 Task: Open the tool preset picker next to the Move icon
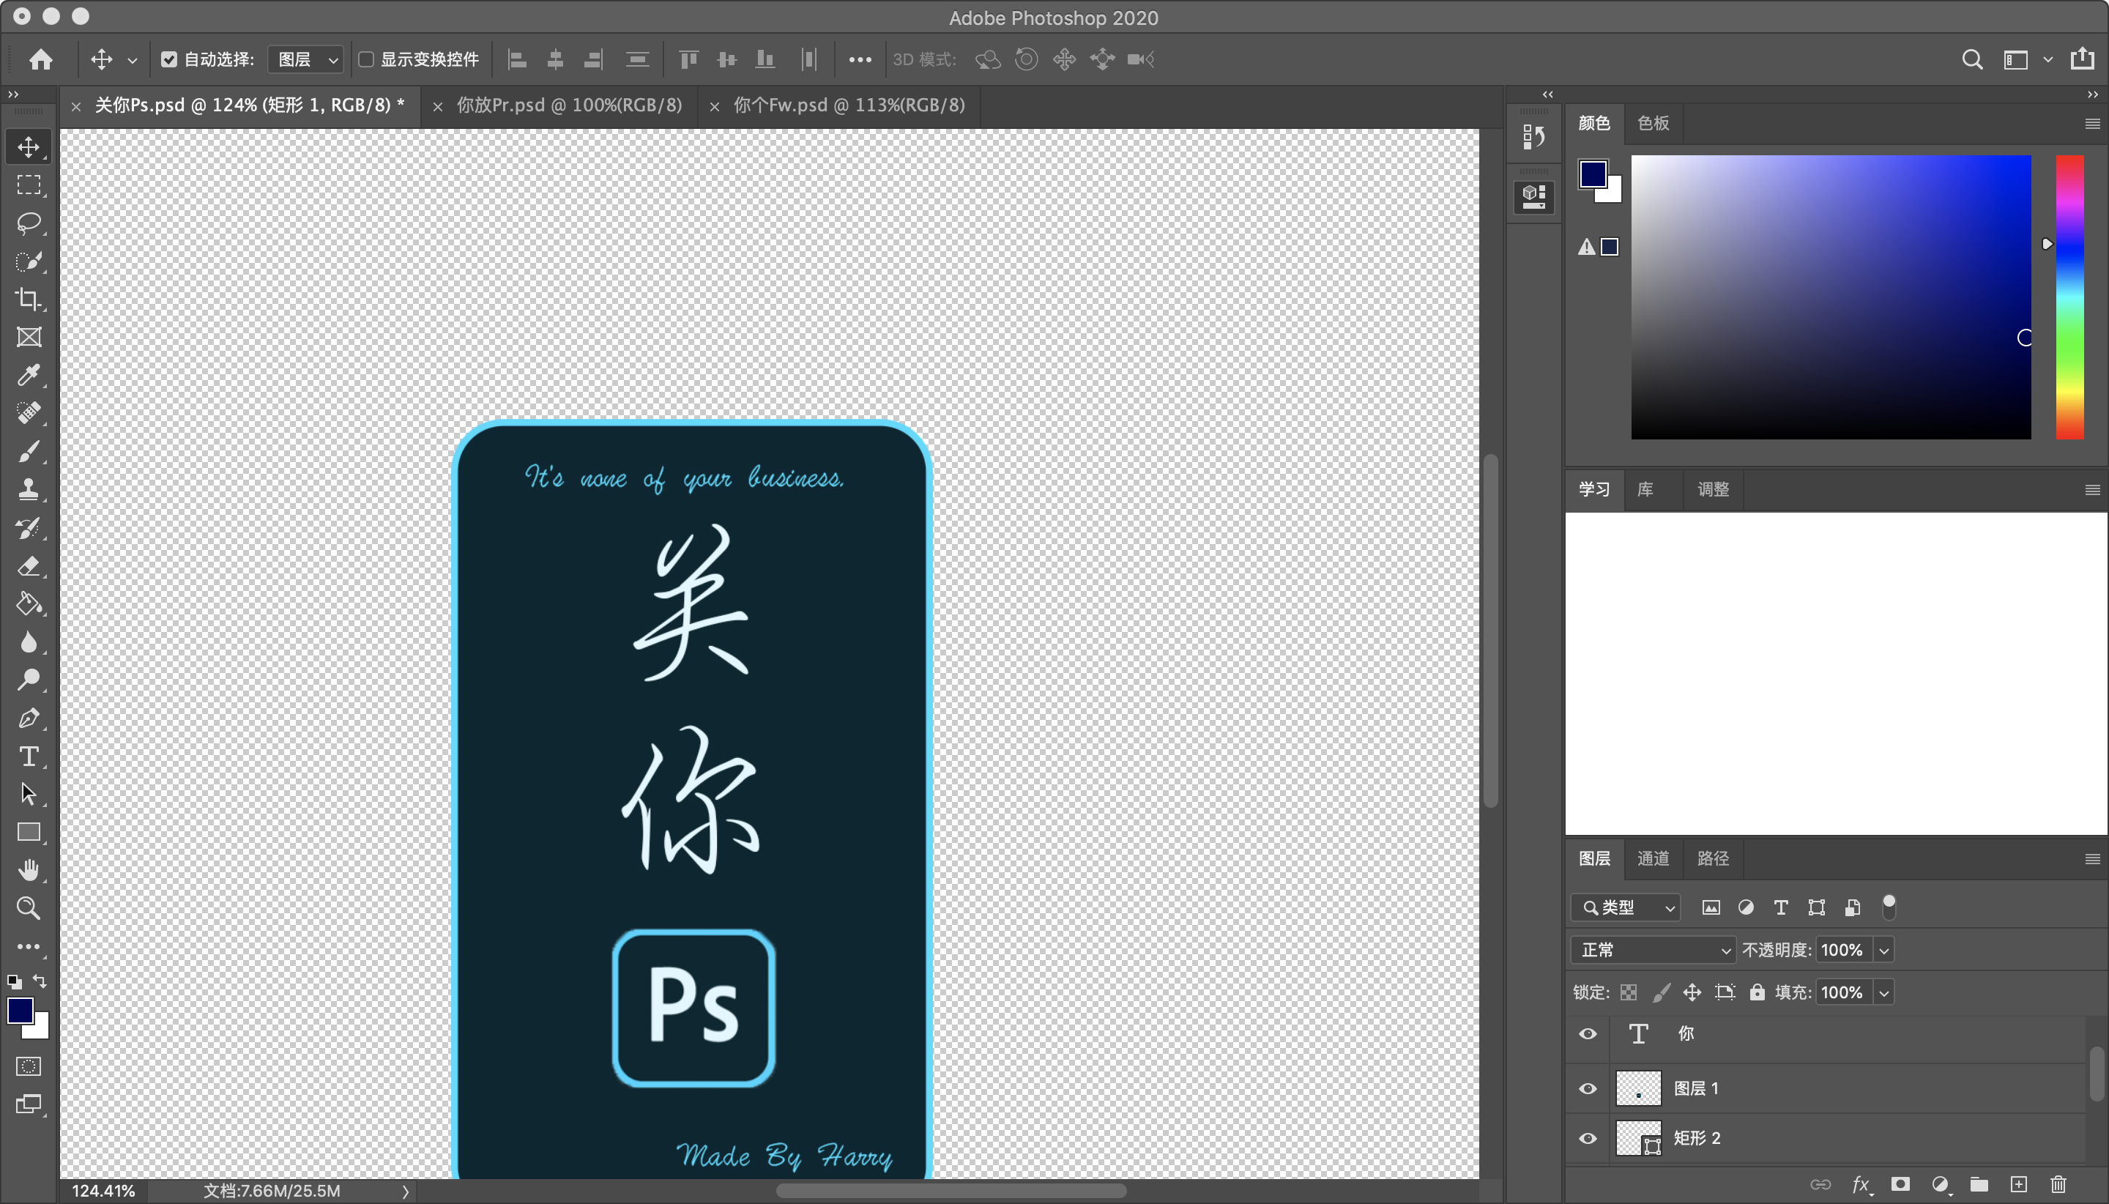(x=133, y=60)
